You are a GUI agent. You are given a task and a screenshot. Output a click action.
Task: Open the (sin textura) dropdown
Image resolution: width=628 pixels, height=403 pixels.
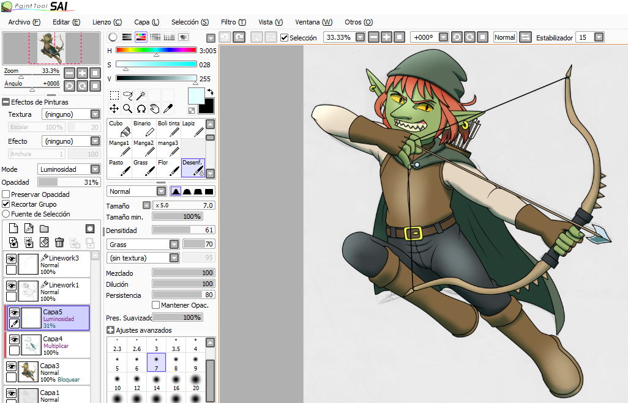coord(174,258)
